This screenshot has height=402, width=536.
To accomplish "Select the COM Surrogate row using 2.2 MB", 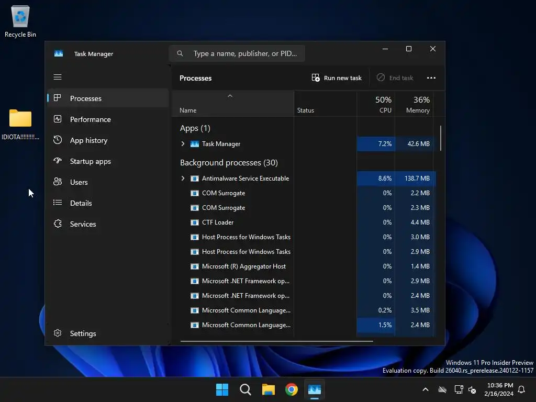I will [304, 193].
